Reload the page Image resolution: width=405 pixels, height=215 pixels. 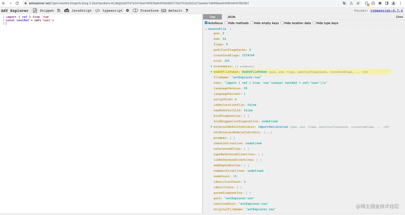click(17, 3)
